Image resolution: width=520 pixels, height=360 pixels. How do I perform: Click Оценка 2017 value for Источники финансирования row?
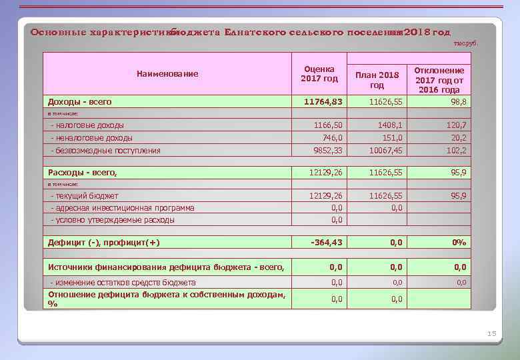point(336,267)
